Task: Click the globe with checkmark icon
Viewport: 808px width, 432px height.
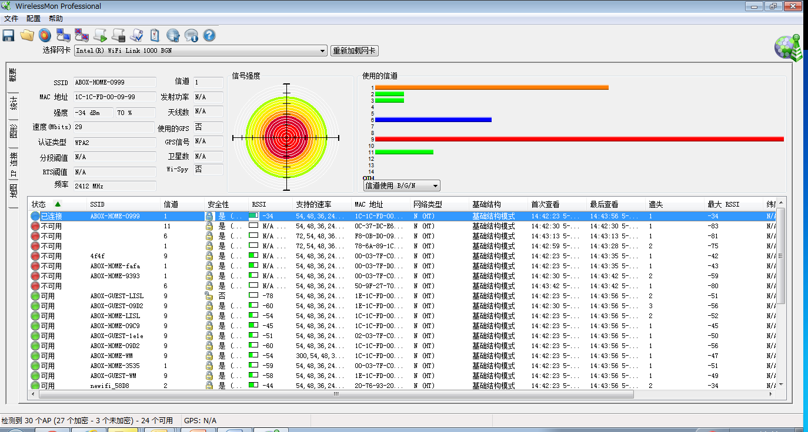Action: pos(173,35)
